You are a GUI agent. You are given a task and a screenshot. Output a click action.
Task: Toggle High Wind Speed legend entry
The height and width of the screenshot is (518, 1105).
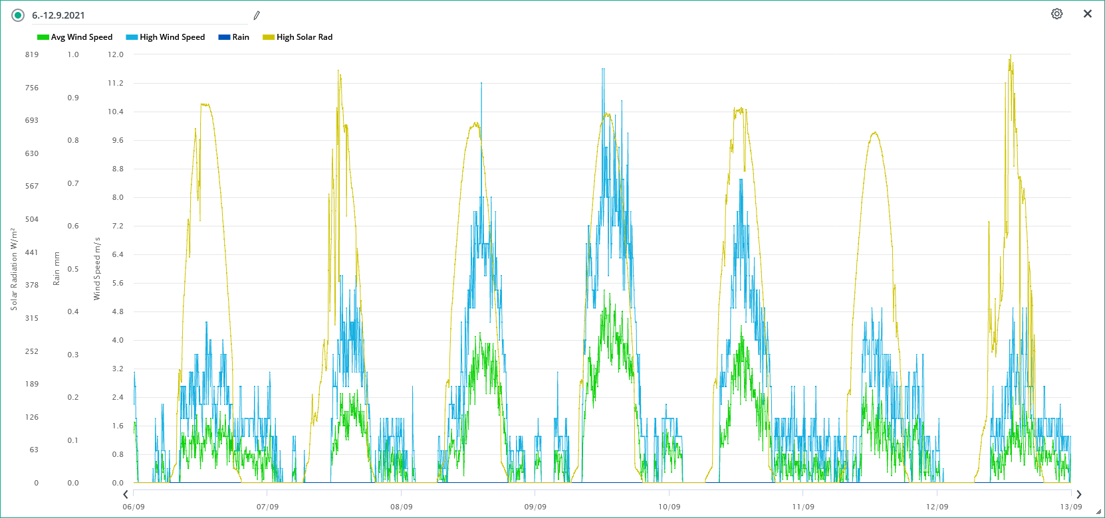(x=172, y=37)
